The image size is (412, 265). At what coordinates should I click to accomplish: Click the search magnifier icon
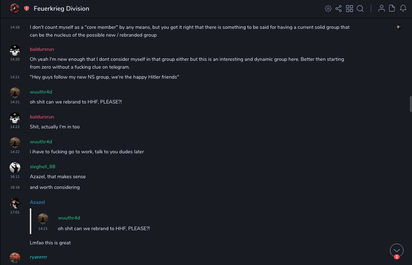tap(360, 9)
